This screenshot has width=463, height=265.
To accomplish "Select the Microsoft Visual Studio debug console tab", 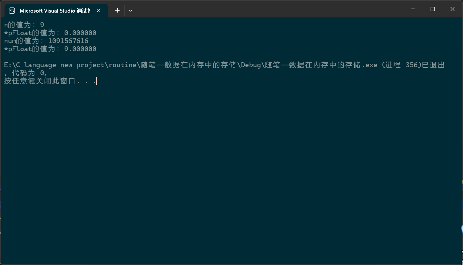I will [56, 11].
